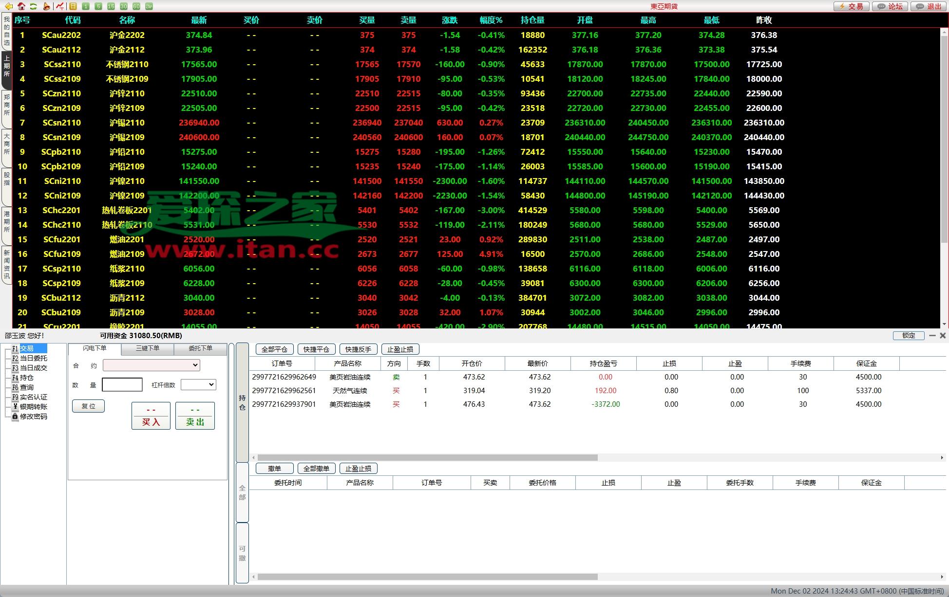The height and width of the screenshot is (597, 949).
Task: Open the red trend chart icon
Action: pos(59,6)
